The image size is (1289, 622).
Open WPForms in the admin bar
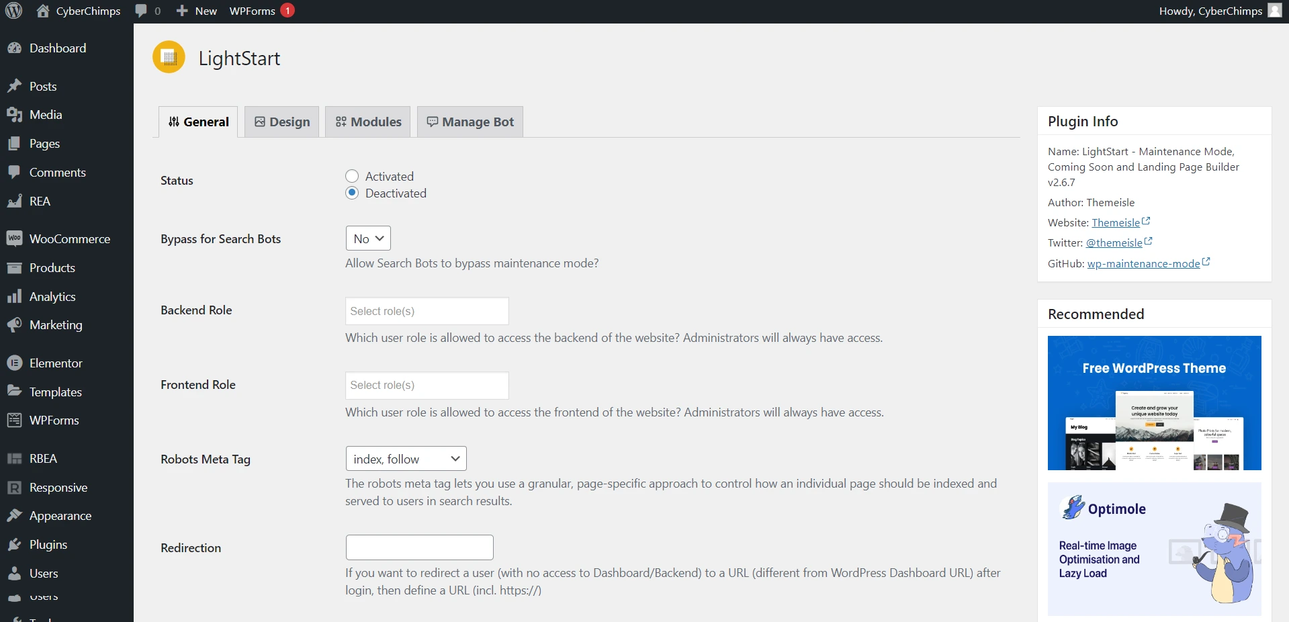[x=253, y=11]
